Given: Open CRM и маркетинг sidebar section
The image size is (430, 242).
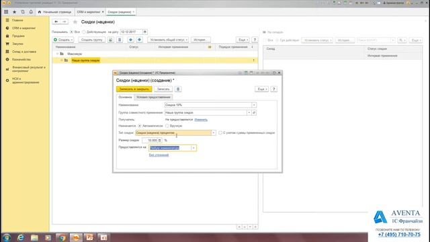Looking at the screenshot, I should (x=24, y=28).
